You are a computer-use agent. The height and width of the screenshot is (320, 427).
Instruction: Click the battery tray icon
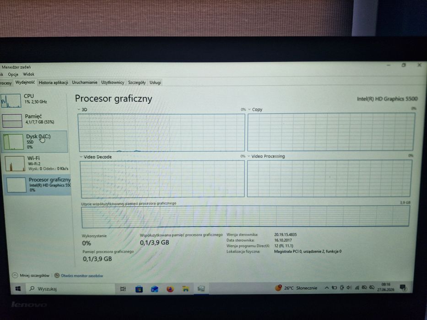tap(334, 288)
